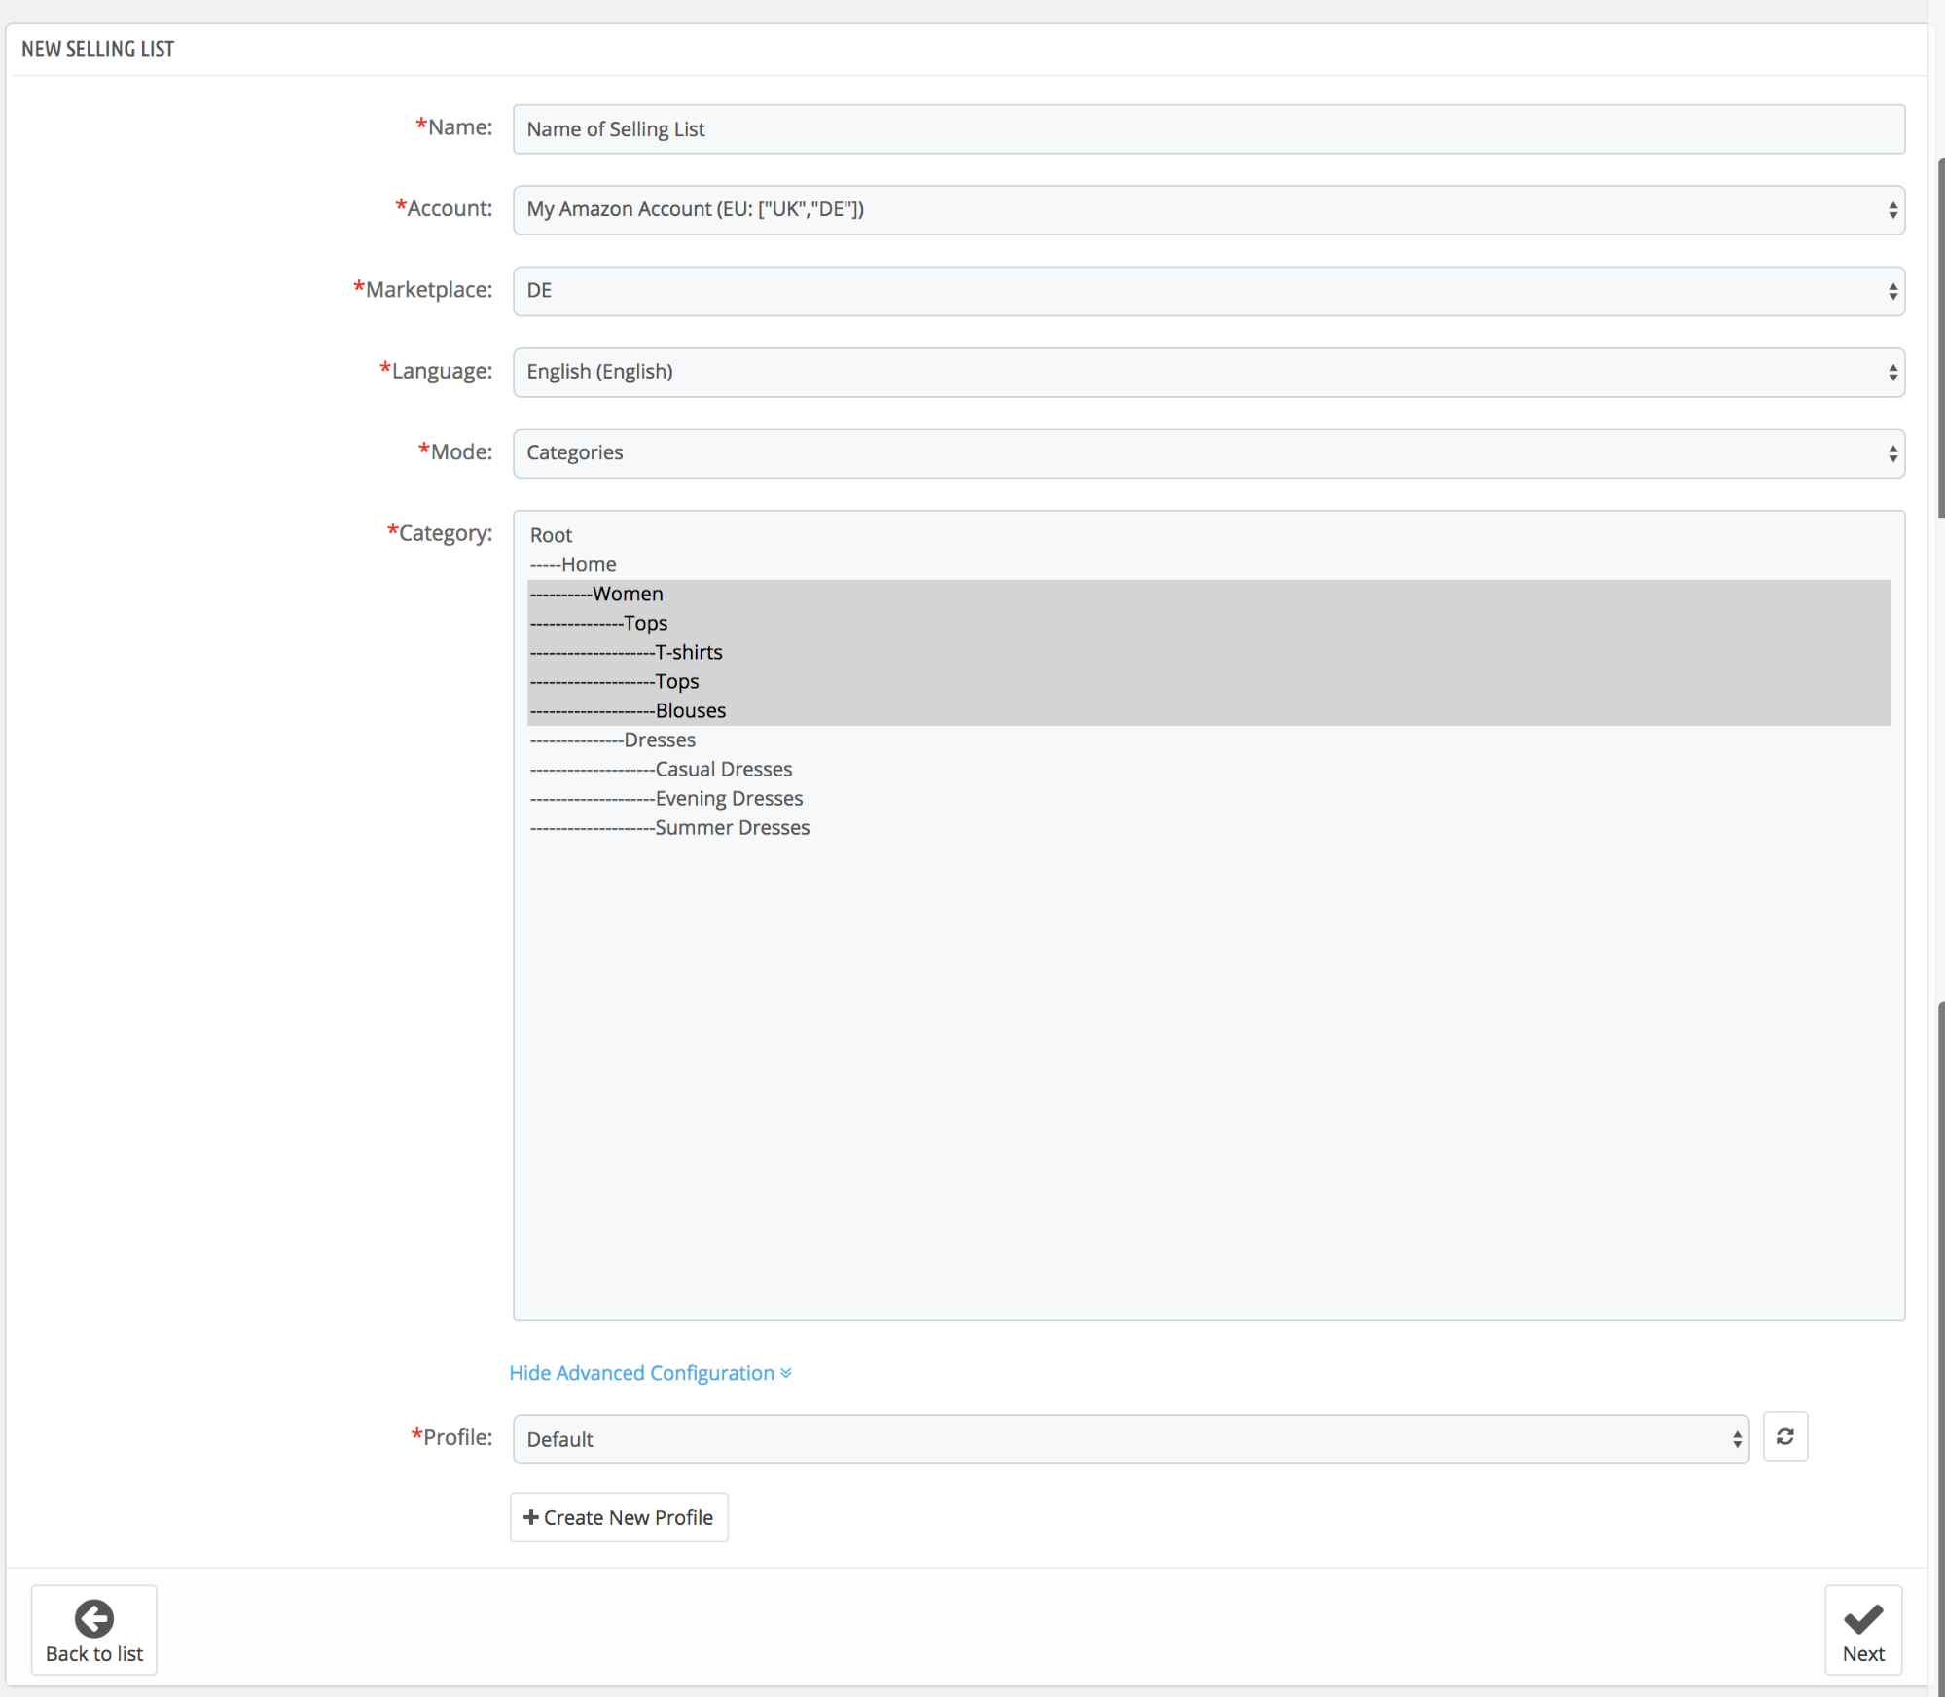
Task: Select the Tops row directly under Women
Action: (1208, 623)
